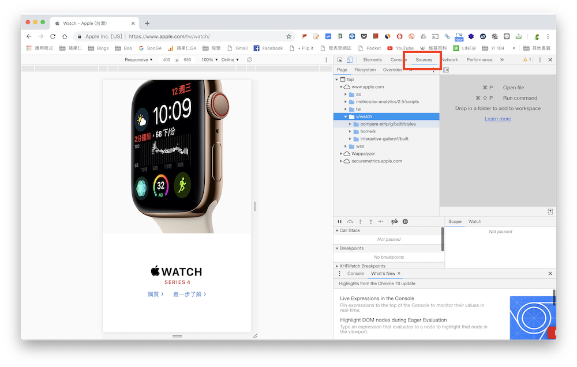This screenshot has width=577, height=367.
Task: Open the 100% zoom dropdown
Action: pos(209,60)
